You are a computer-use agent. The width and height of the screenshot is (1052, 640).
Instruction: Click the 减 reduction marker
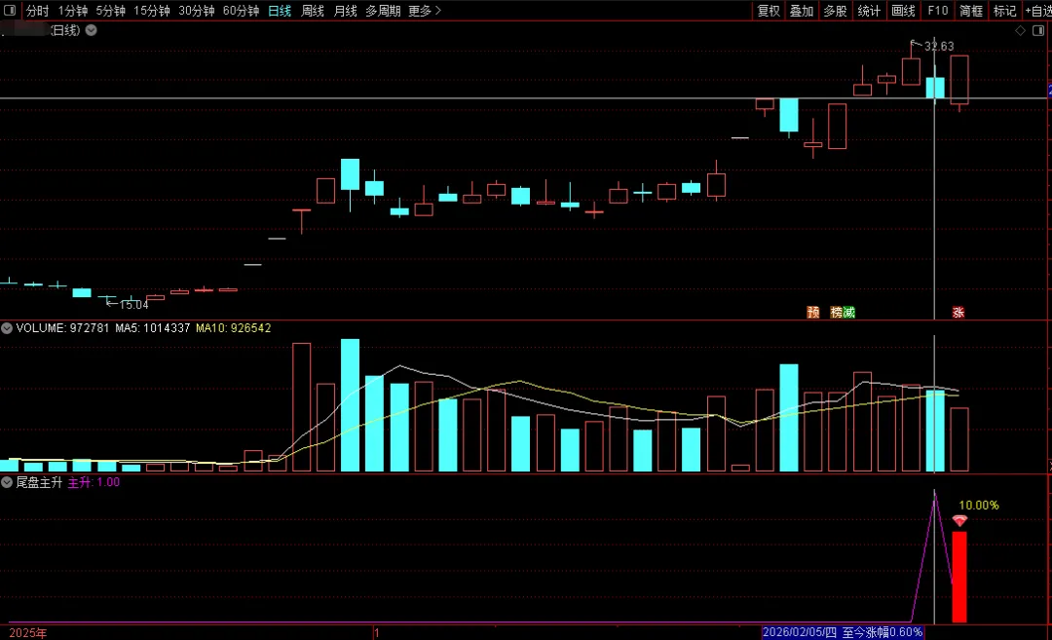pyautogui.click(x=849, y=312)
